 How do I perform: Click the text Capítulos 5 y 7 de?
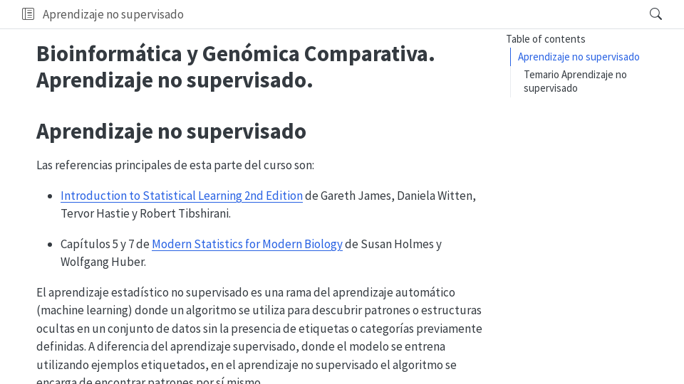tap(105, 244)
